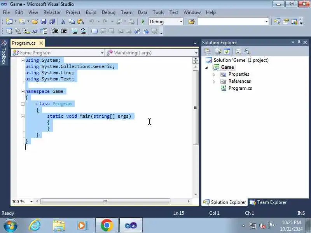Click Solution Explorer's Show All Files icon
The image size is (311, 233).
[218, 52]
